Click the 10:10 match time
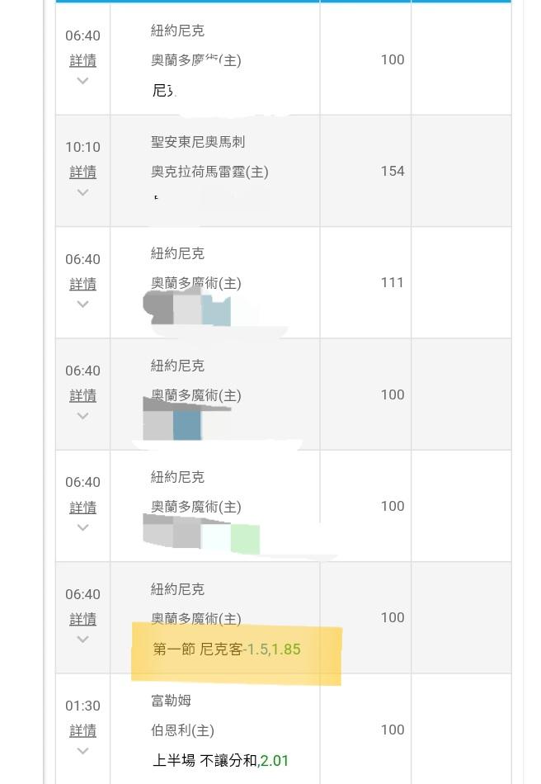 tap(82, 147)
